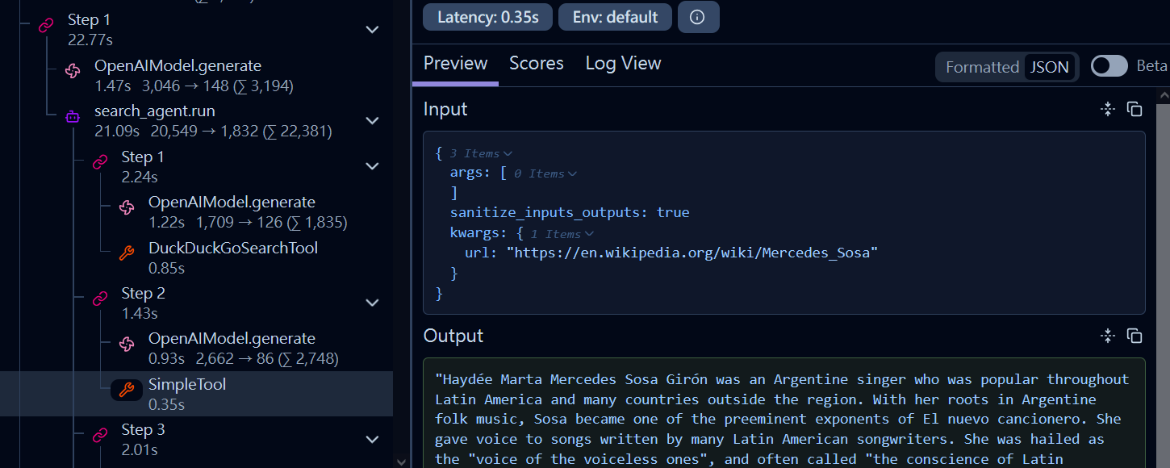
Task: Copy the Input section contents
Action: pyautogui.click(x=1134, y=109)
